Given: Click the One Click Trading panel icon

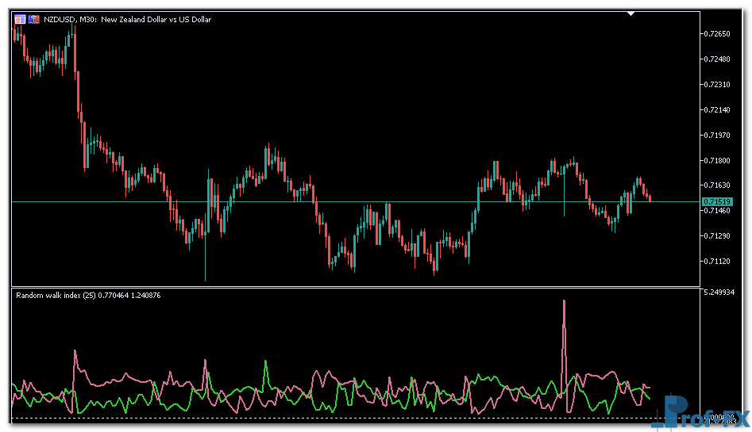Looking at the screenshot, I should 34,19.
